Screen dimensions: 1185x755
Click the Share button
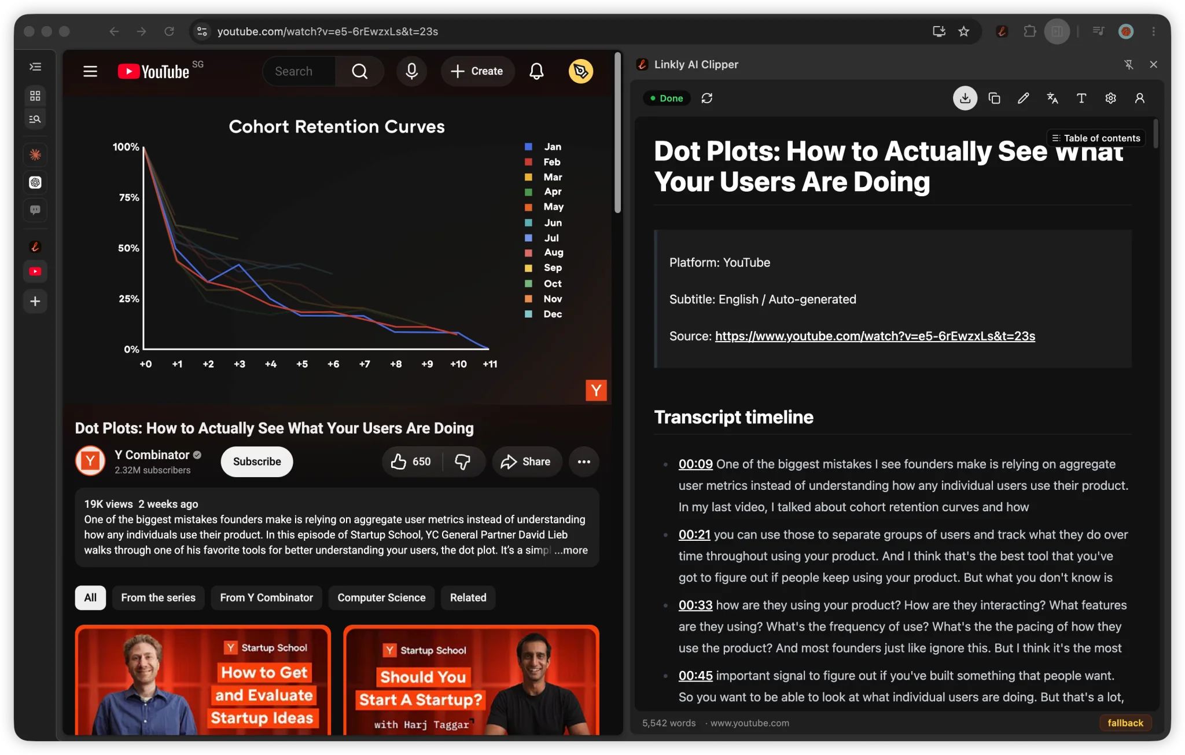coord(527,461)
